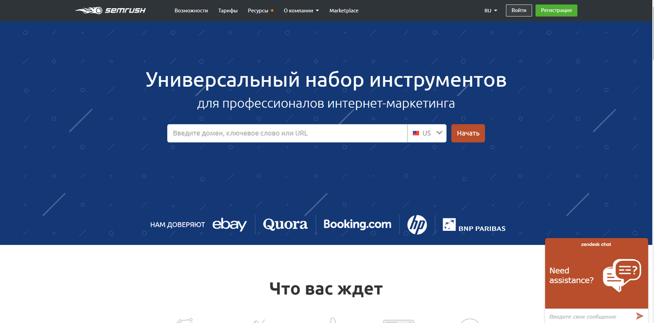Viewport: 654px width, 323px height.
Task: Click the Универсальный набор инструментов headline
Action: click(x=326, y=80)
